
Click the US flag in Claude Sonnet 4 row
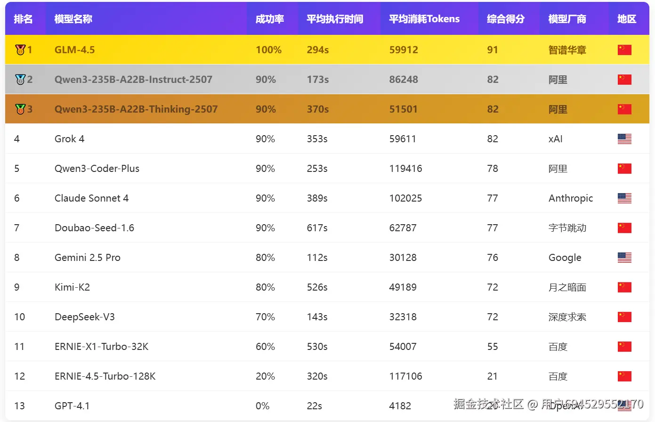pyautogui.click(x=624, y=198)
